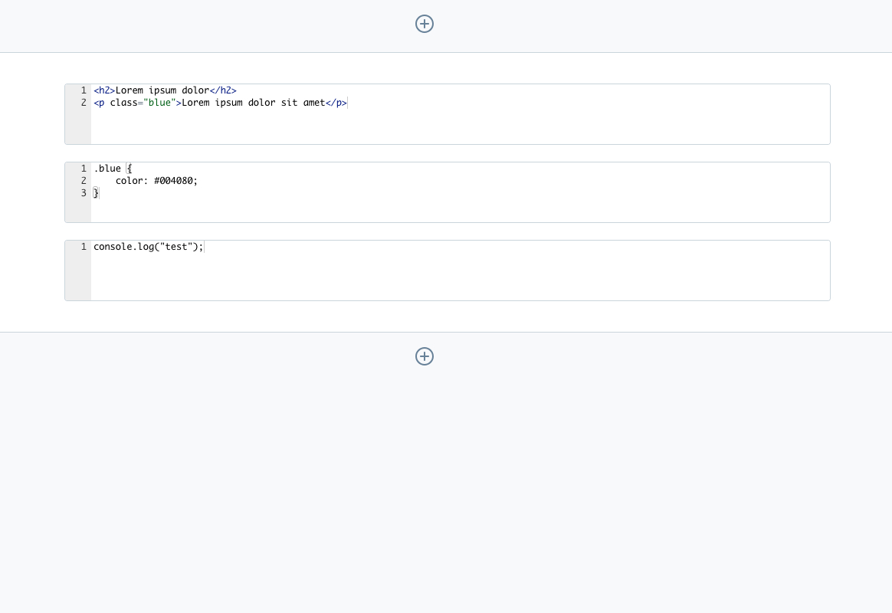Click the "blue" class attribute value
The height and width of the screenshot is (613, 892).
(159, 103)
